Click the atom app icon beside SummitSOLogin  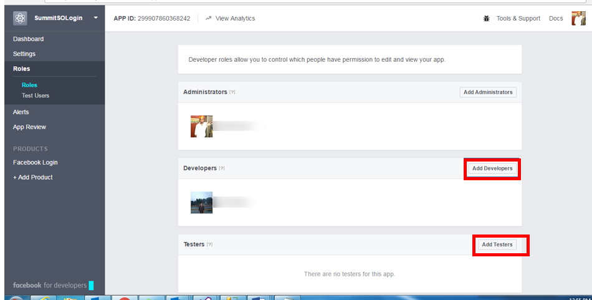20,18
